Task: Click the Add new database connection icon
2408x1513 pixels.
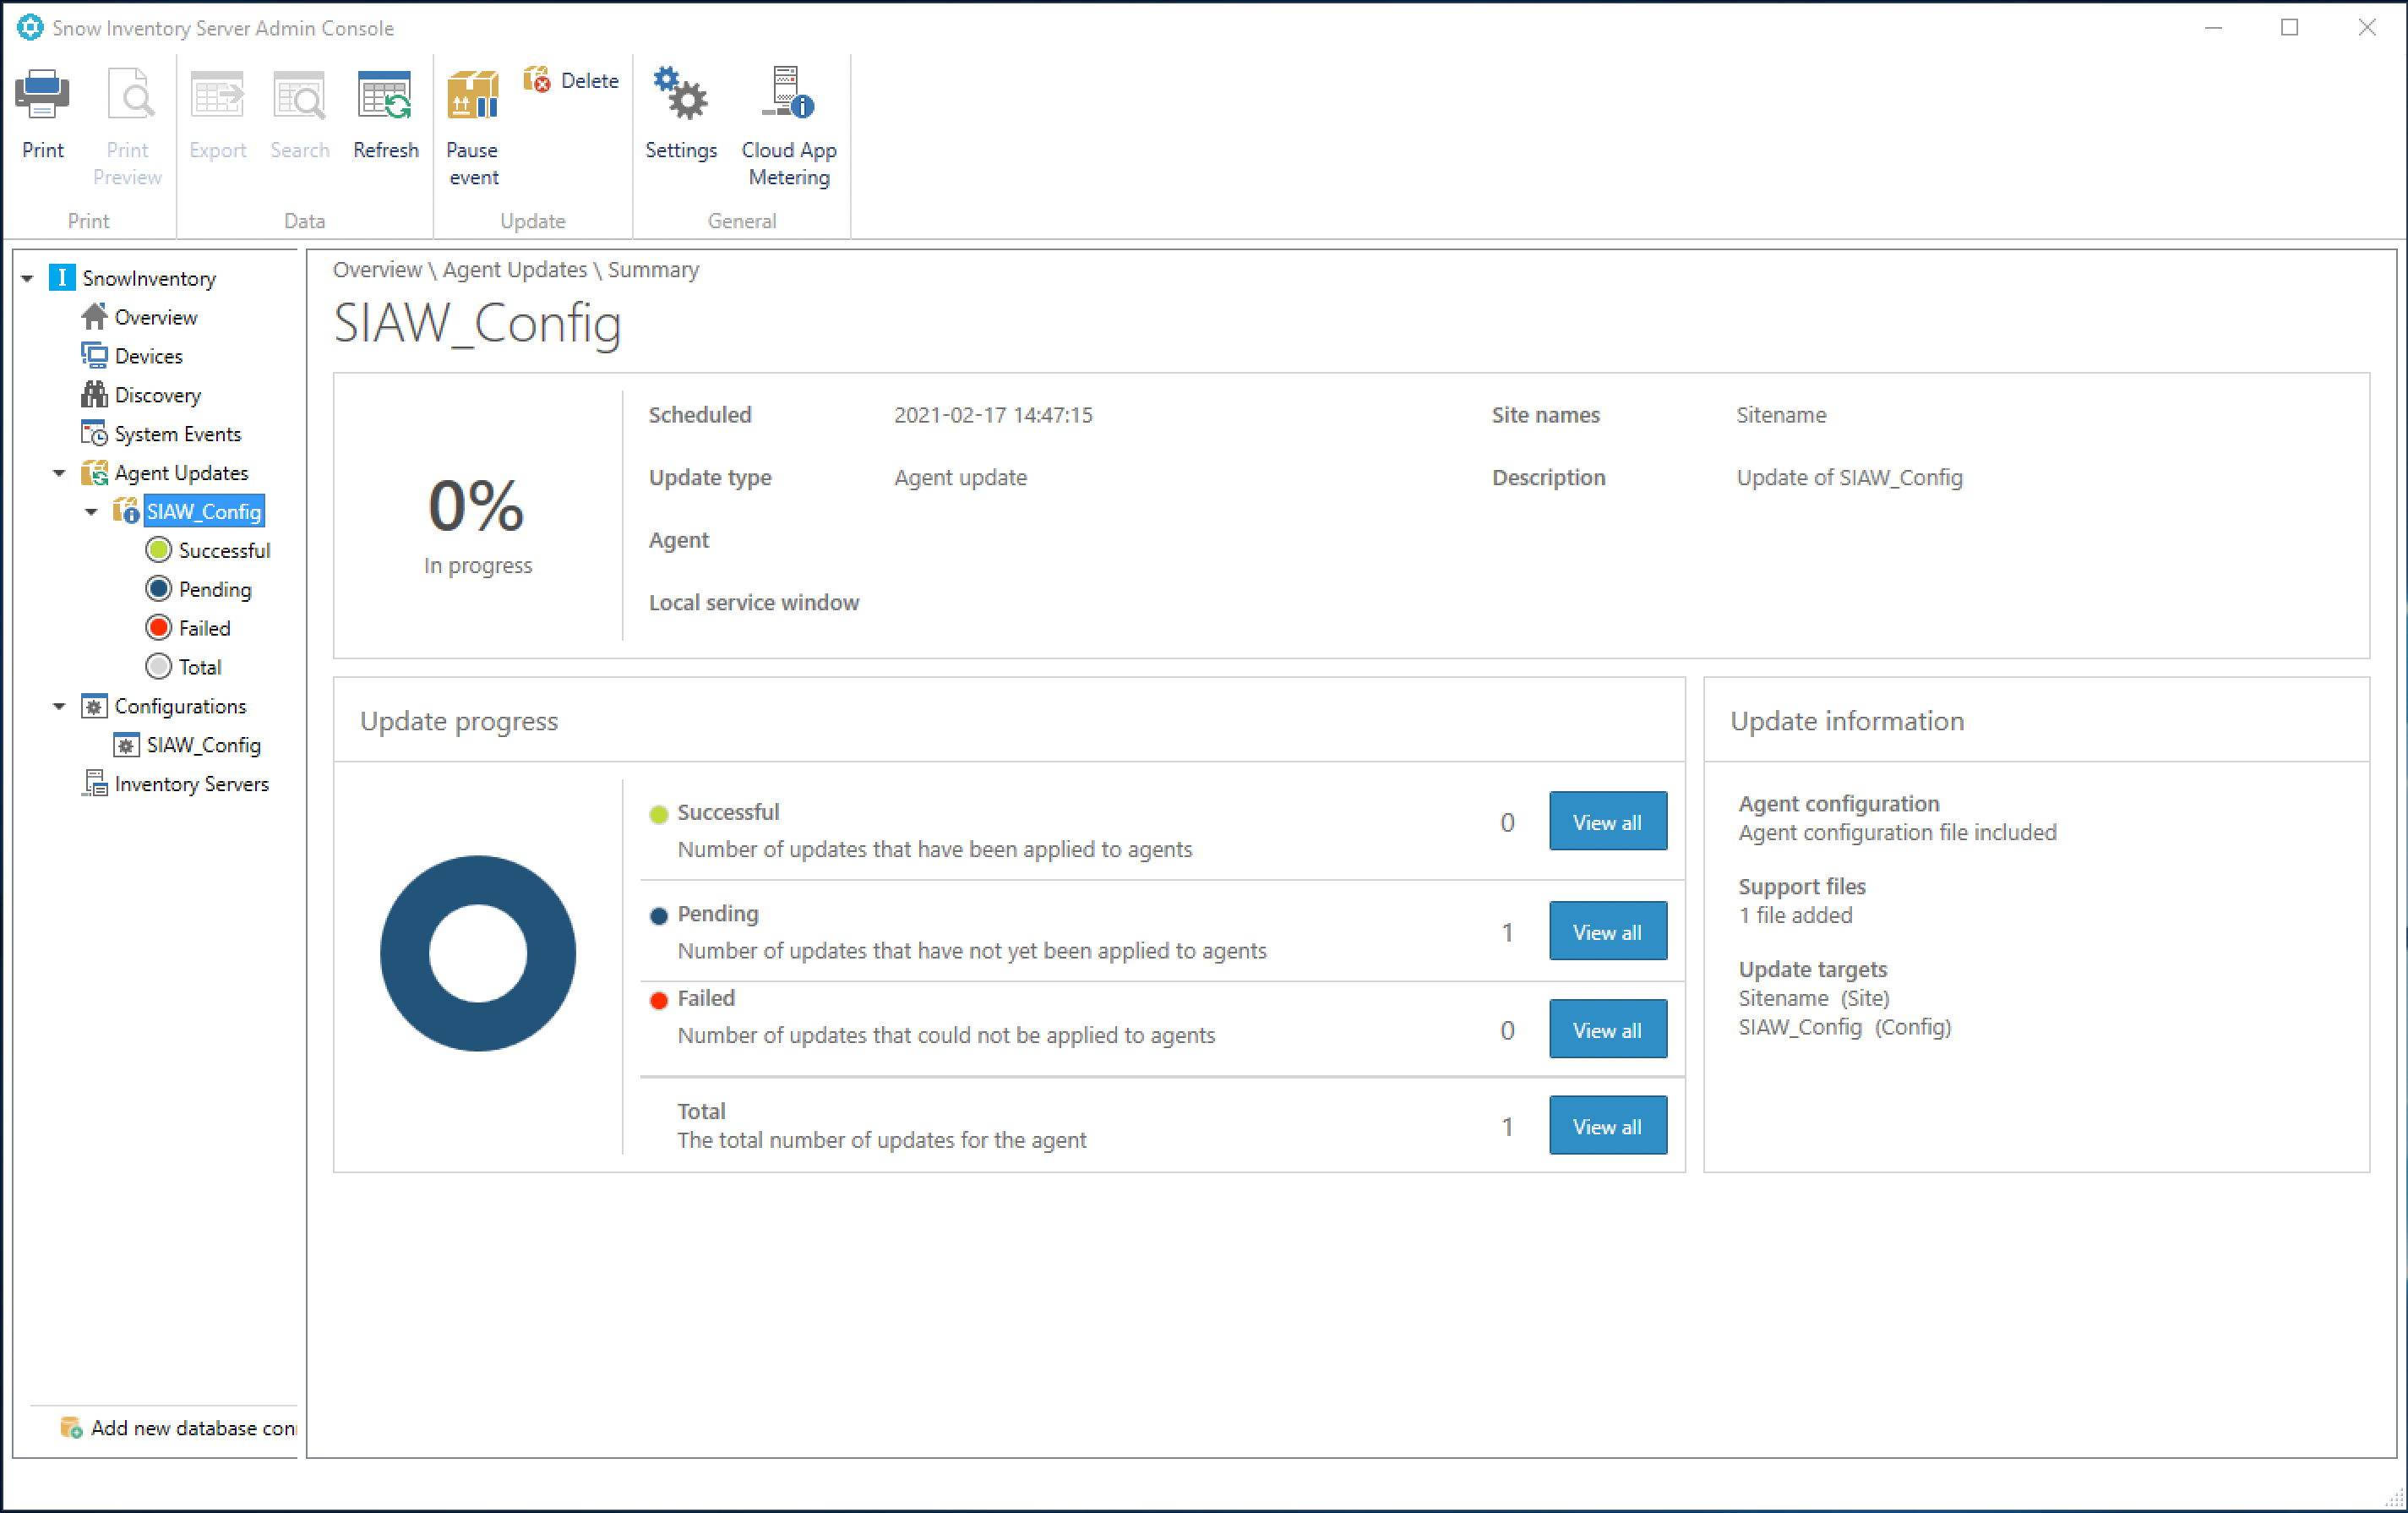Action: tap(71, 1428)
